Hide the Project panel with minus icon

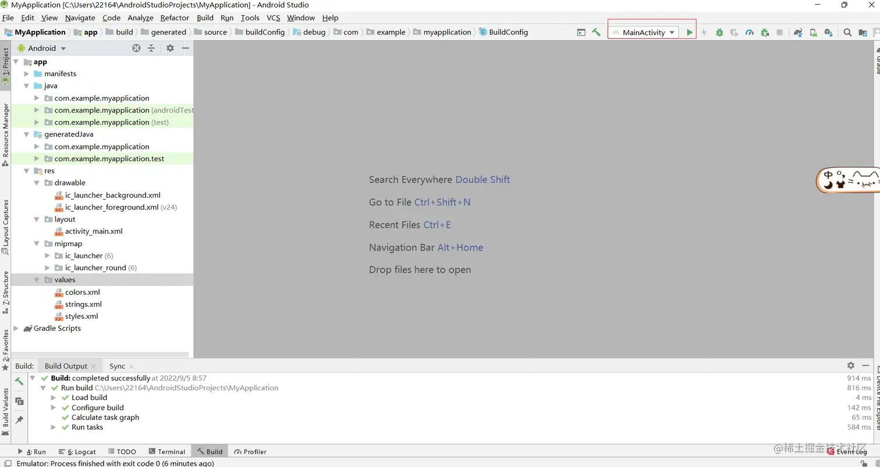[x=185, y=48]
